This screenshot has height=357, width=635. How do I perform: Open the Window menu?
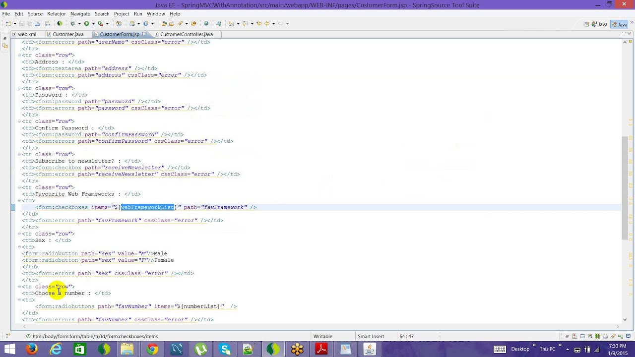pos(156,14)
